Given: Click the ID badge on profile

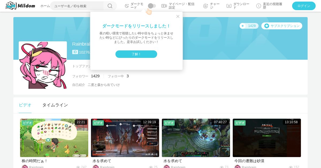Looking at the screenshot, I should [75, 52].
